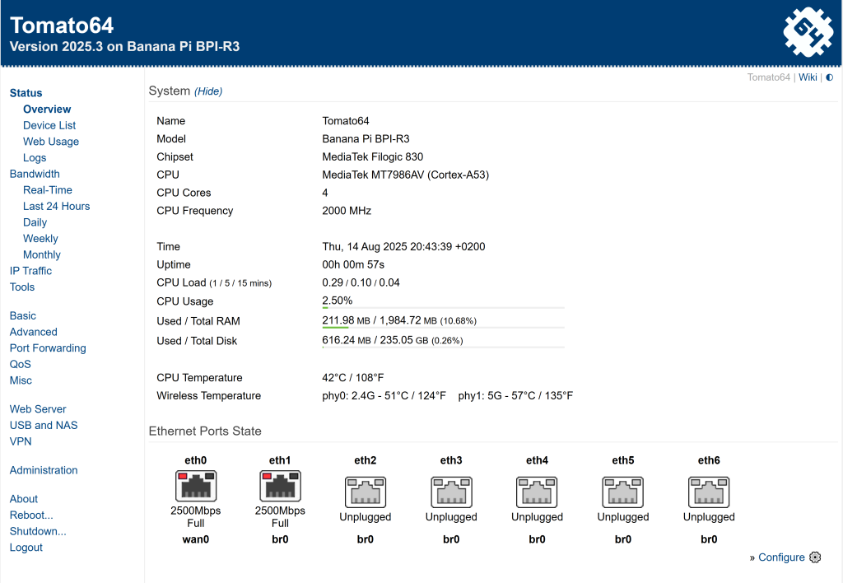
Task: Click the phy1 5G wireless temperature
Action: 515,396
